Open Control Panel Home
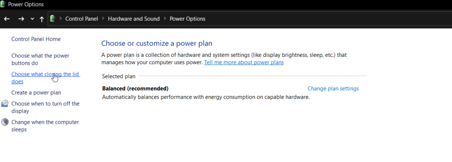452x162 pixels. tap(36, 39)
